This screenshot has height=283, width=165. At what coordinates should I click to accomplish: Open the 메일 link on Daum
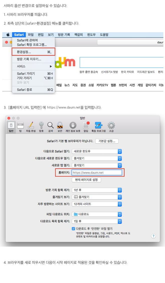pyautogui.click(x=59, y=85)
